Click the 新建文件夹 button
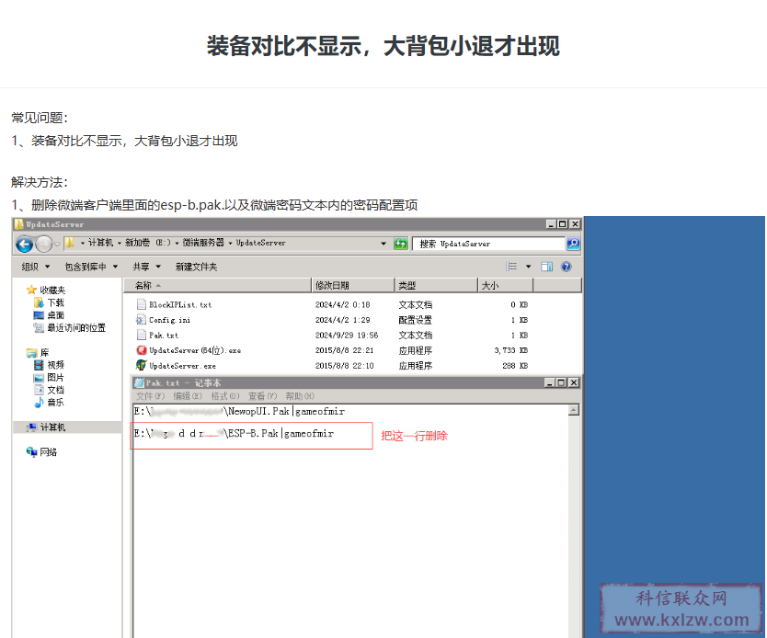 [196, 267]
